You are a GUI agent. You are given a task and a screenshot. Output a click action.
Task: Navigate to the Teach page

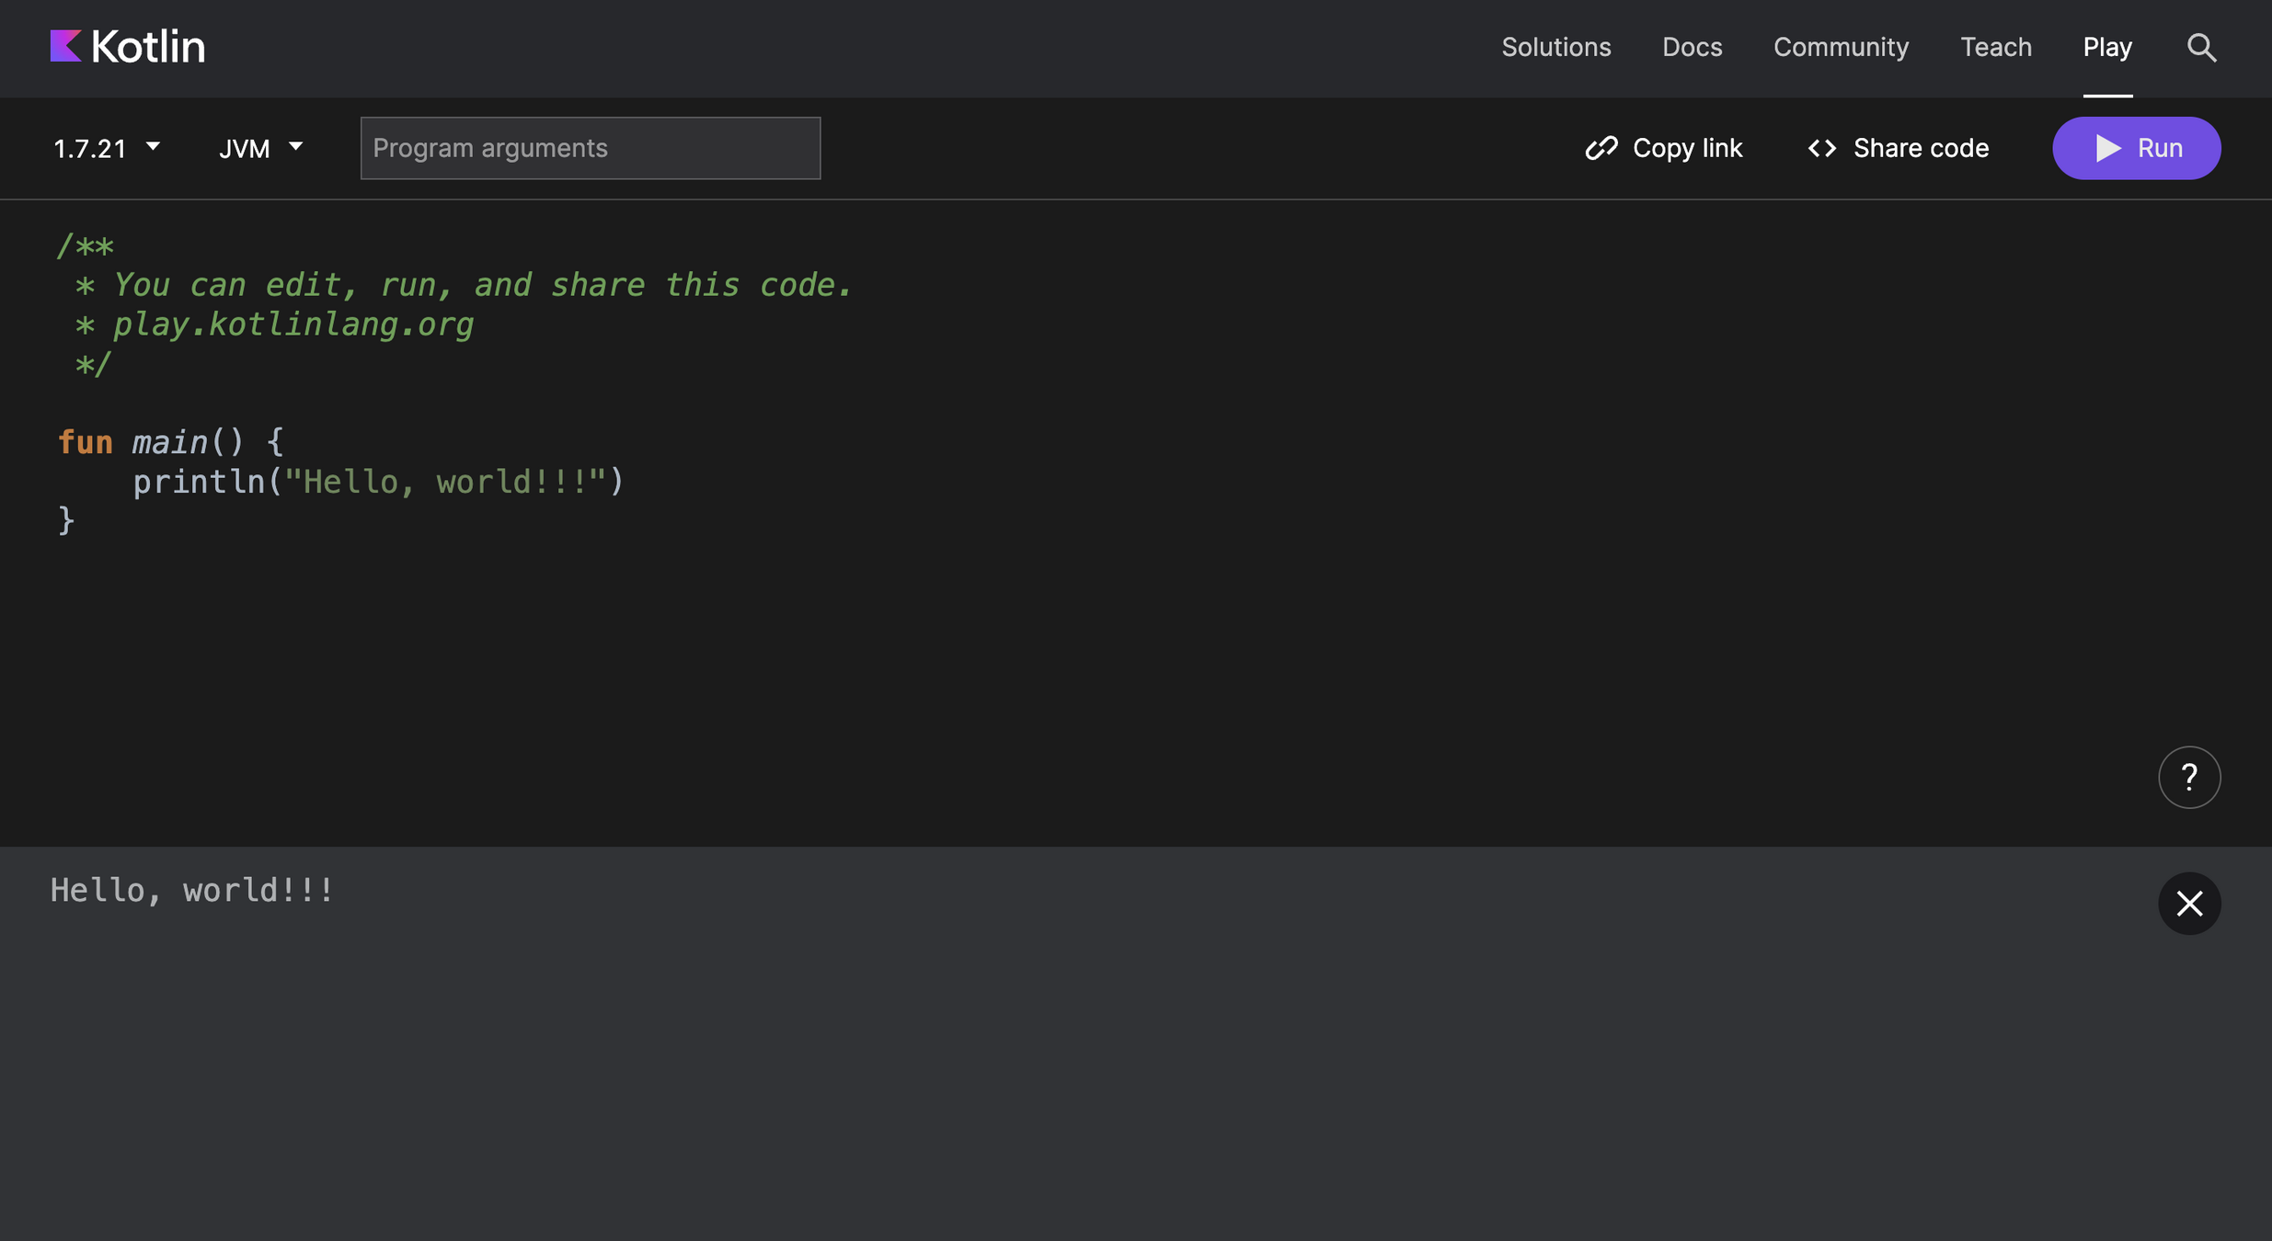pyautogui.click(x=1995, y=47)
